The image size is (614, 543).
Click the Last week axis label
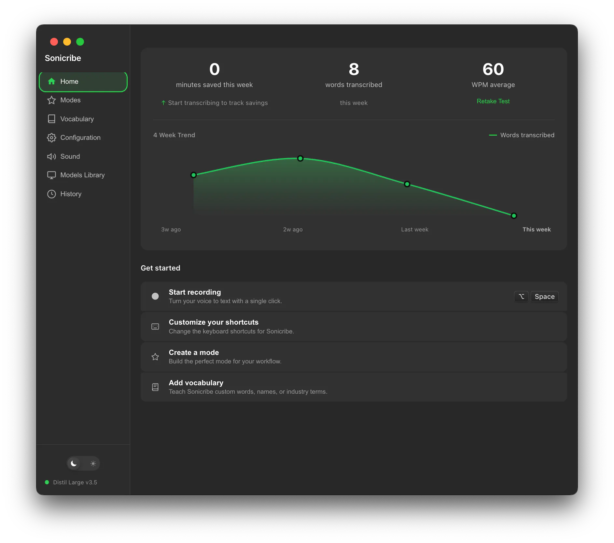(415, 229)
